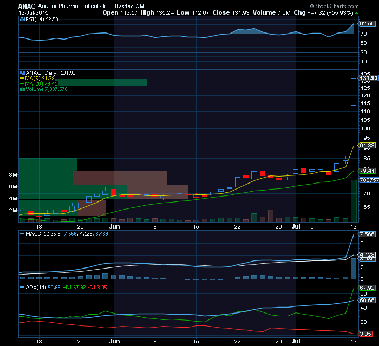Click the Jun date label under price chart

pos(115,226)
